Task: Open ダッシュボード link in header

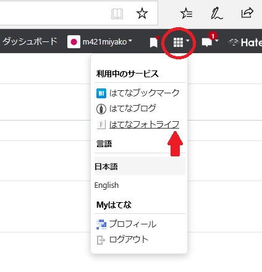Action: point(30,41)
